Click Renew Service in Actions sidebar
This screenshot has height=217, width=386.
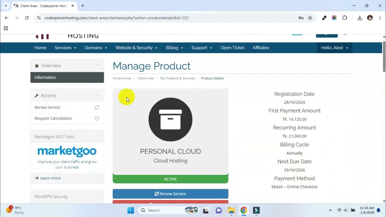(x=47, y=107)
